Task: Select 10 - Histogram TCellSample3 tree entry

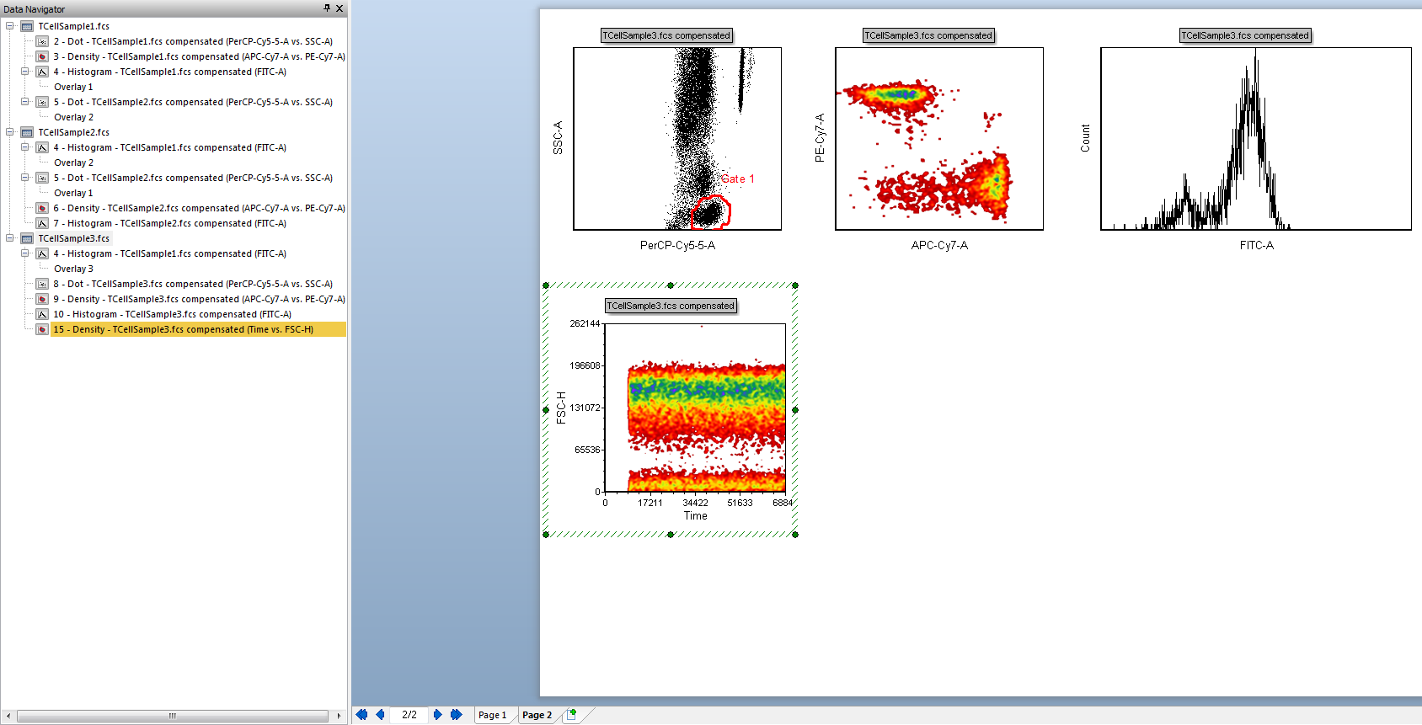Action: [x=172, y=314]
